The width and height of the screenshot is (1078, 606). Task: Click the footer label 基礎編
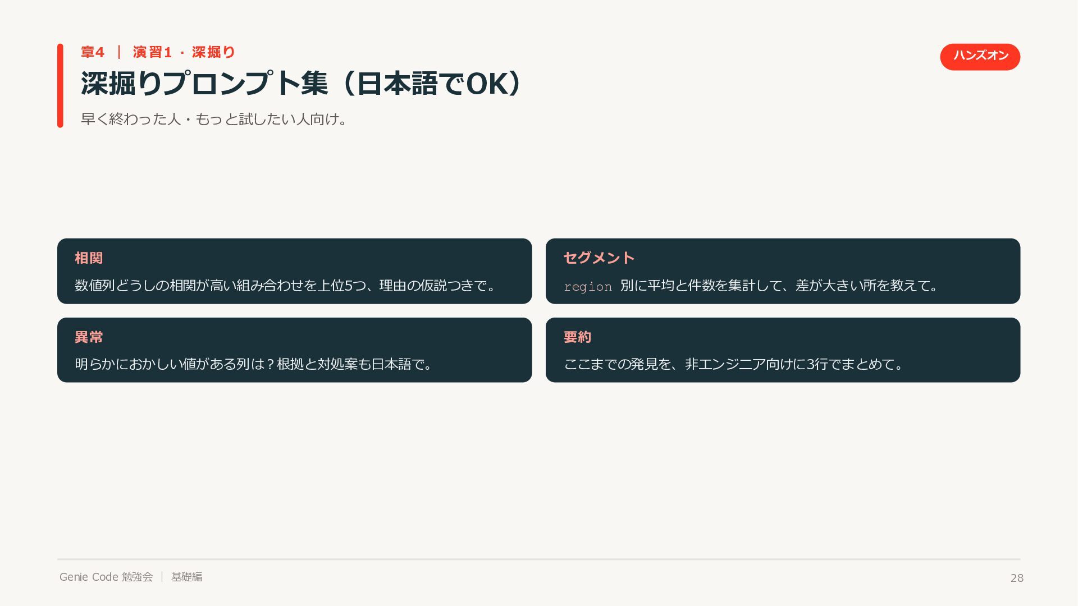pyautogui.click(x=187, y=577)
